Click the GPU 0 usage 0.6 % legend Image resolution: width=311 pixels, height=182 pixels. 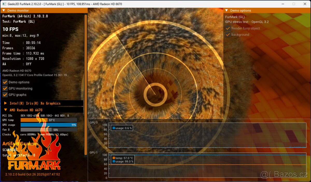(x=122, y=128)
